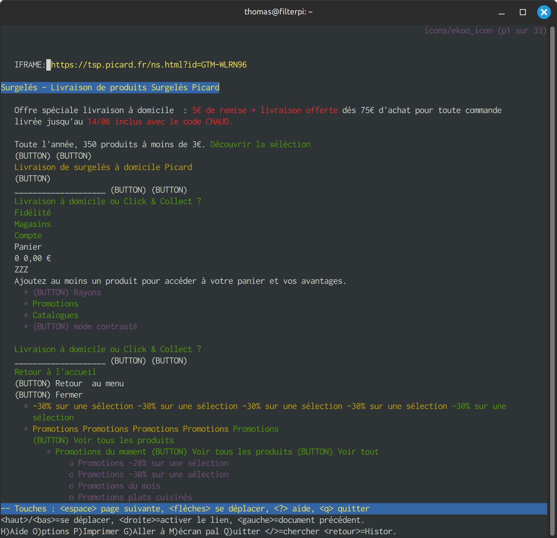Click the 'ZZZ' text line
The width and height of the screenshot is (557, 538).
pos(21,270)
